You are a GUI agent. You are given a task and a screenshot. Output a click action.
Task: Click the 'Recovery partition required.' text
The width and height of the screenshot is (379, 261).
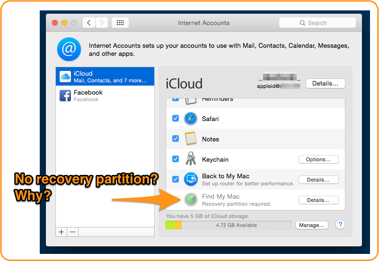click(237, 204)
